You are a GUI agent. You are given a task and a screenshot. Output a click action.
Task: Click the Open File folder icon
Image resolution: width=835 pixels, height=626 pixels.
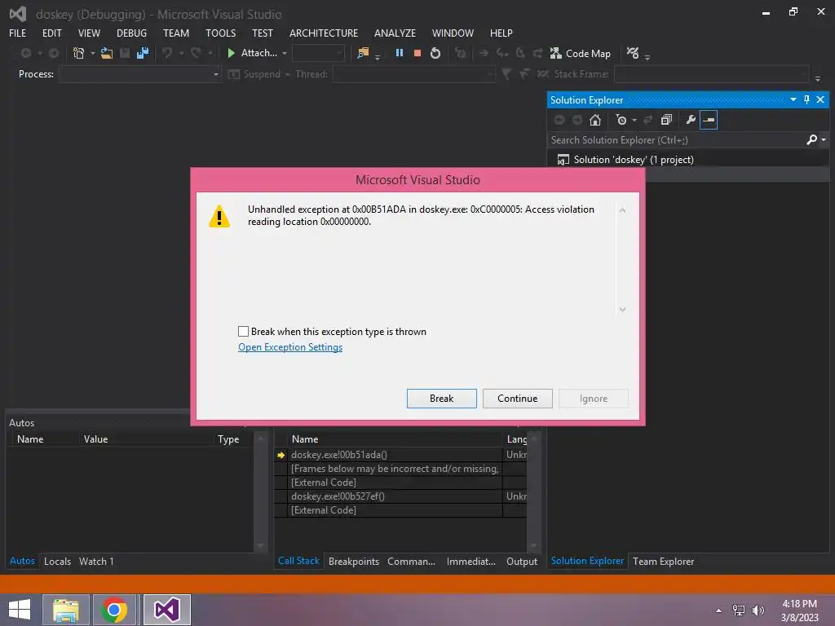(107, 53)
